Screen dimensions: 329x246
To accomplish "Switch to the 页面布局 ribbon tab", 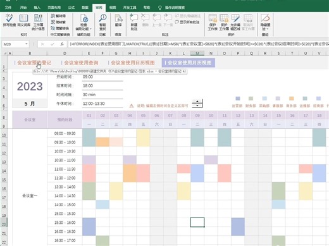I will pos(54,8).
